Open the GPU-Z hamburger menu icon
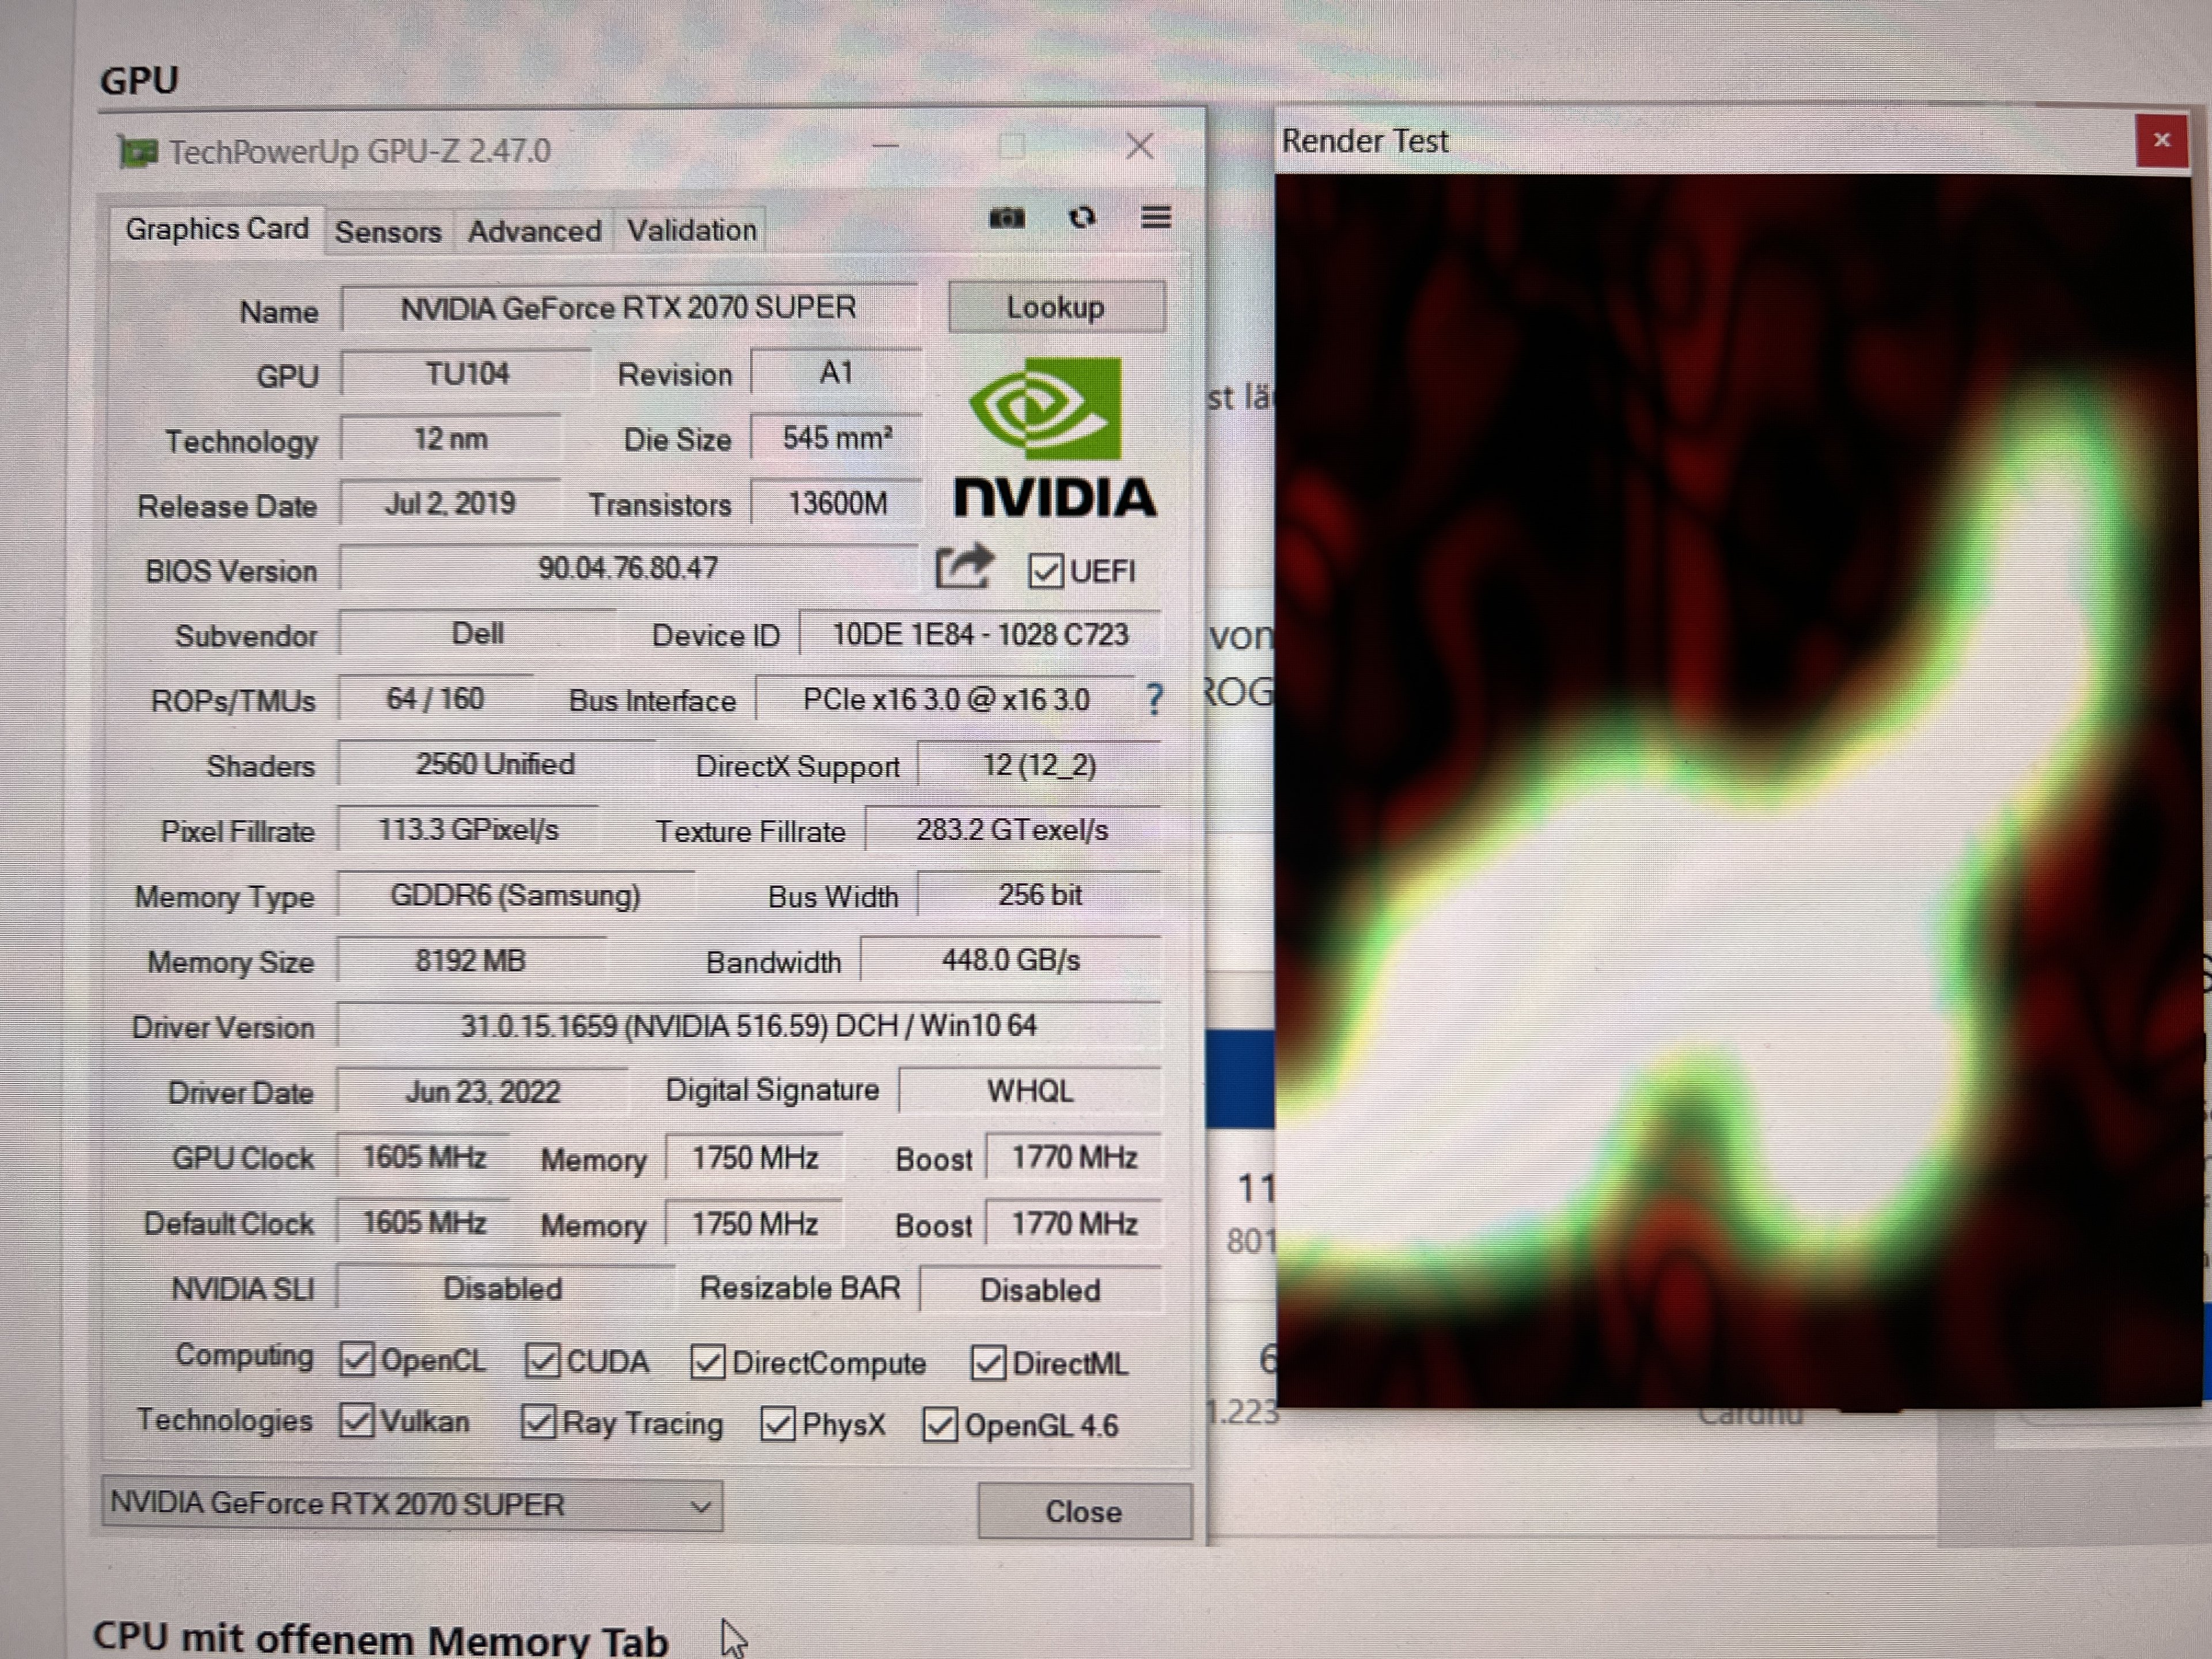 [1156, 217]
